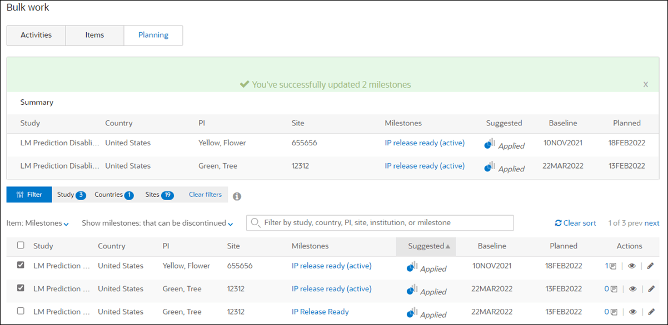View details with the eye icon on Green, Tree row
This screenshot has height=325, width=668.
[632, 288]
